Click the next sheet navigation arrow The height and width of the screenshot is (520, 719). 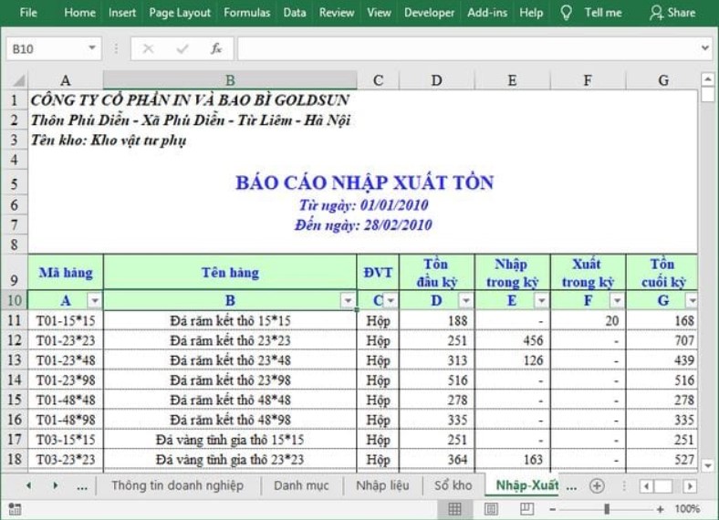(56, 485)
